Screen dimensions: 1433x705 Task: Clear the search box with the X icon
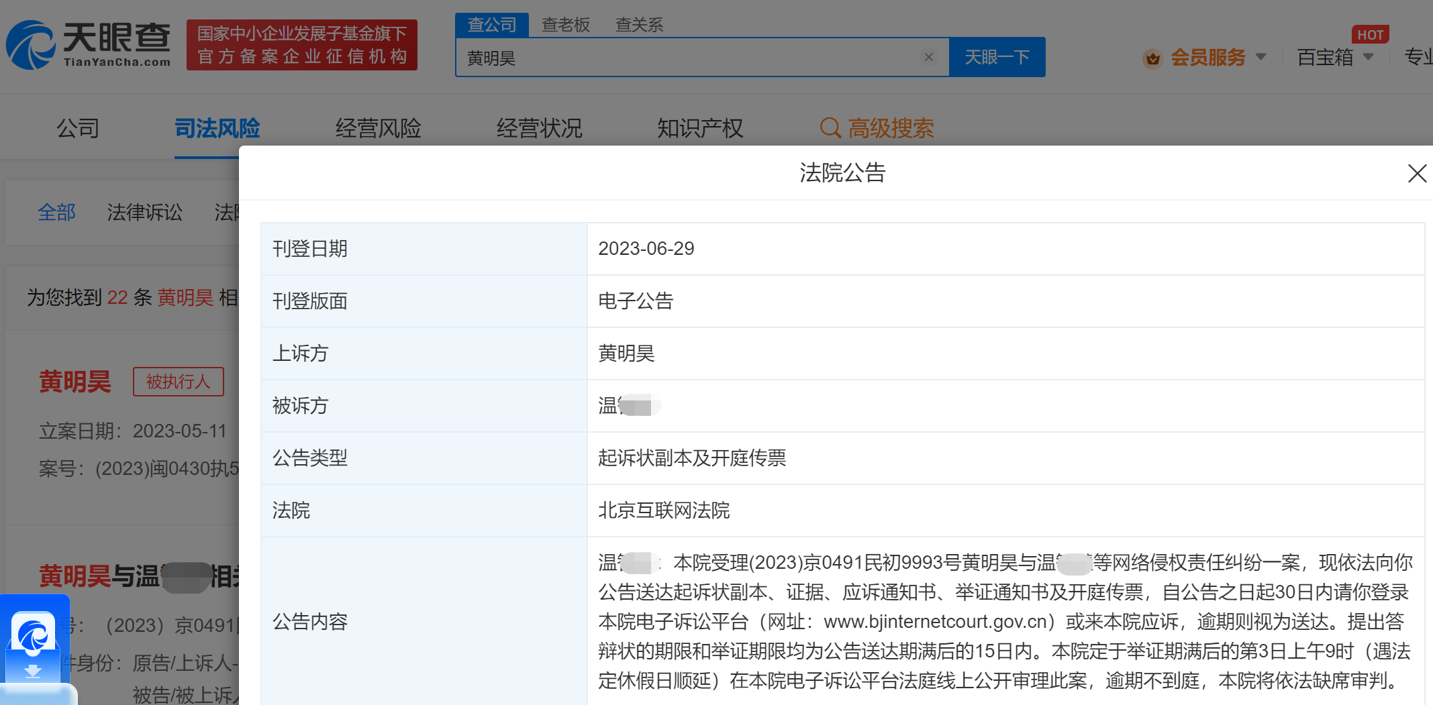(x=929, y=58)
